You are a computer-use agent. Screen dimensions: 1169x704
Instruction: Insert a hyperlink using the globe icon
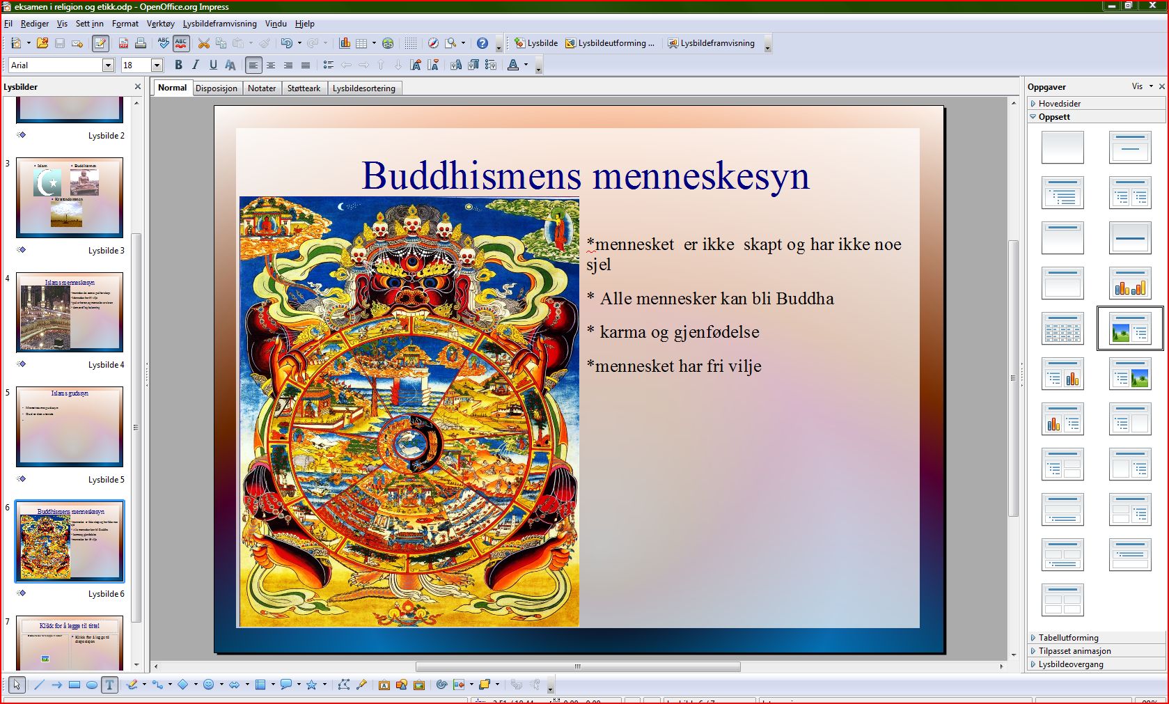[388, 43]
